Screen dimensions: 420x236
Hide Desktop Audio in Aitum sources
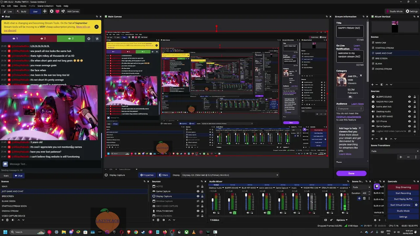pyautogui.click(x=409, y=111)
